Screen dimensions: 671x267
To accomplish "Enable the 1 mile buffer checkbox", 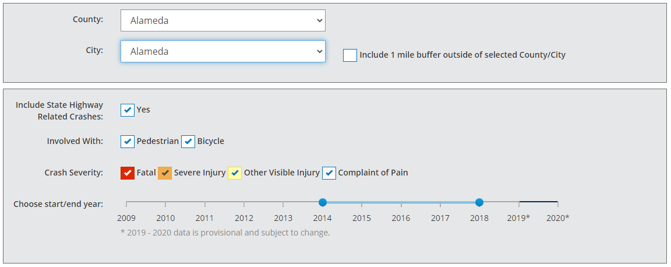I will point(350,55).
